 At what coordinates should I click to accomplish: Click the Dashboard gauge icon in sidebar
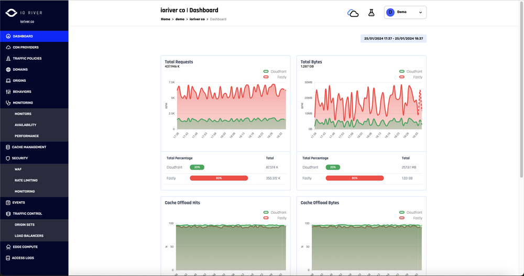coord(8,36)
